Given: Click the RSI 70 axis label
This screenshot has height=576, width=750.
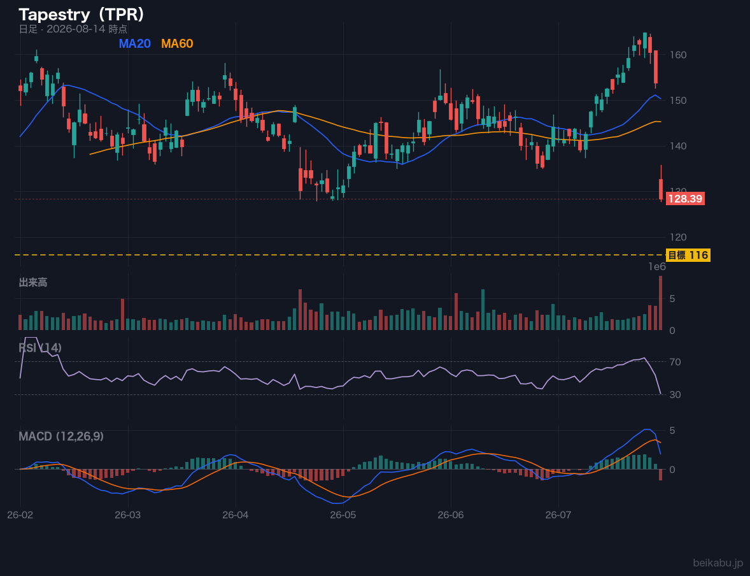Looking at the screenshot, I should (675, 362).
